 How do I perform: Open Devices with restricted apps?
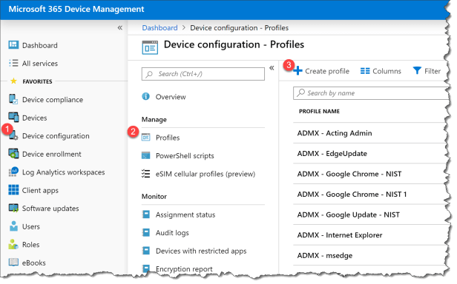pos(201,251)
